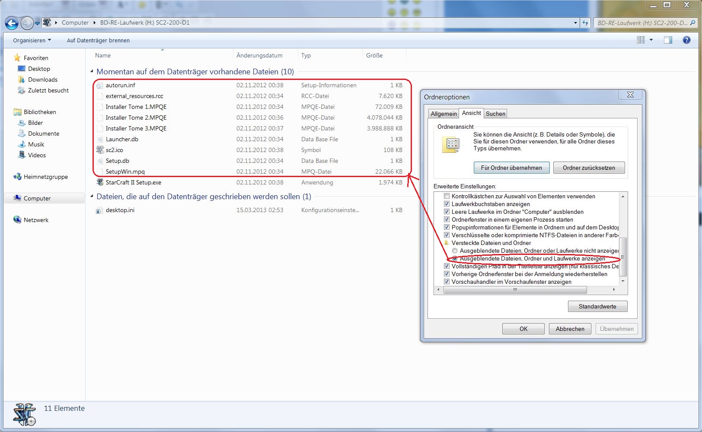702x432 pixels.
Task: Toggle Vorherige Ordnerfenster bei der Anmeldung wiederherstellen
Action: [447, 274]
